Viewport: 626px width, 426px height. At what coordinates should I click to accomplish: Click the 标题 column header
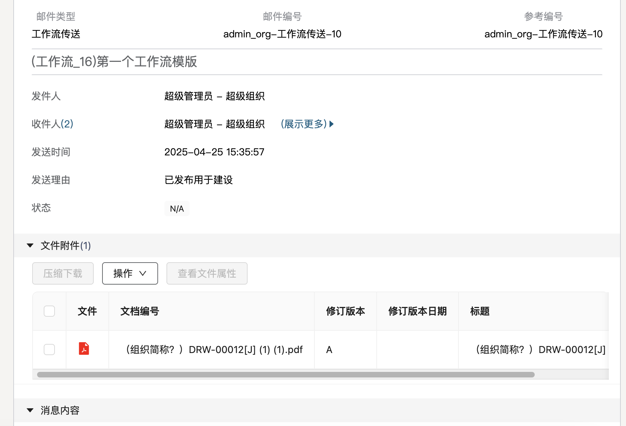[x=479, y=311]
